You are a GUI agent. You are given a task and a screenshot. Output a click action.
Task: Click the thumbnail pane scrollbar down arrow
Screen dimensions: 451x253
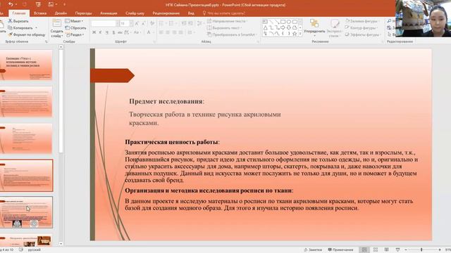pos(61,244)
